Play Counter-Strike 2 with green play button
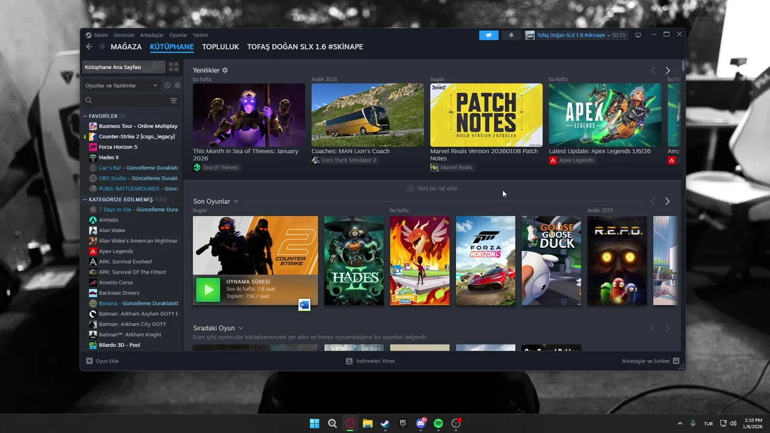The height and width of the screenshot is (433, 770). (x=208, y=290)
